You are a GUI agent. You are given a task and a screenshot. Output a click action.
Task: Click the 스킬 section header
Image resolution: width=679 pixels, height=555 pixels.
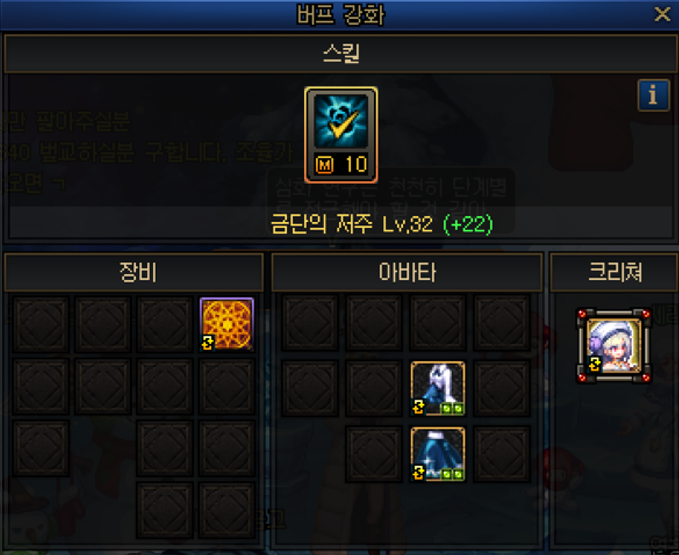click(341, 54)
